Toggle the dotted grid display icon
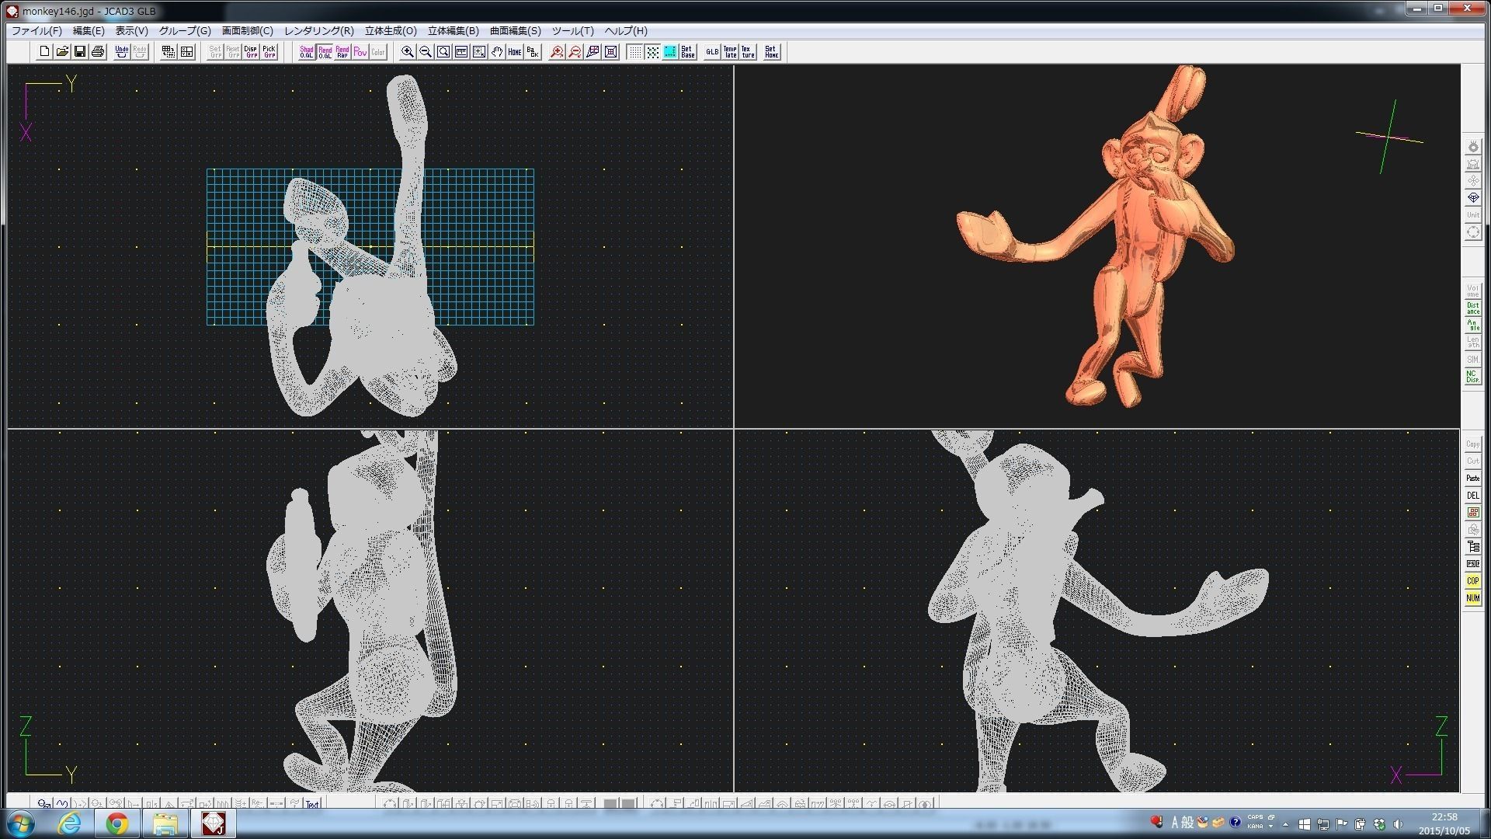This screenshot has height=839, width=1491. coord(634,52)
